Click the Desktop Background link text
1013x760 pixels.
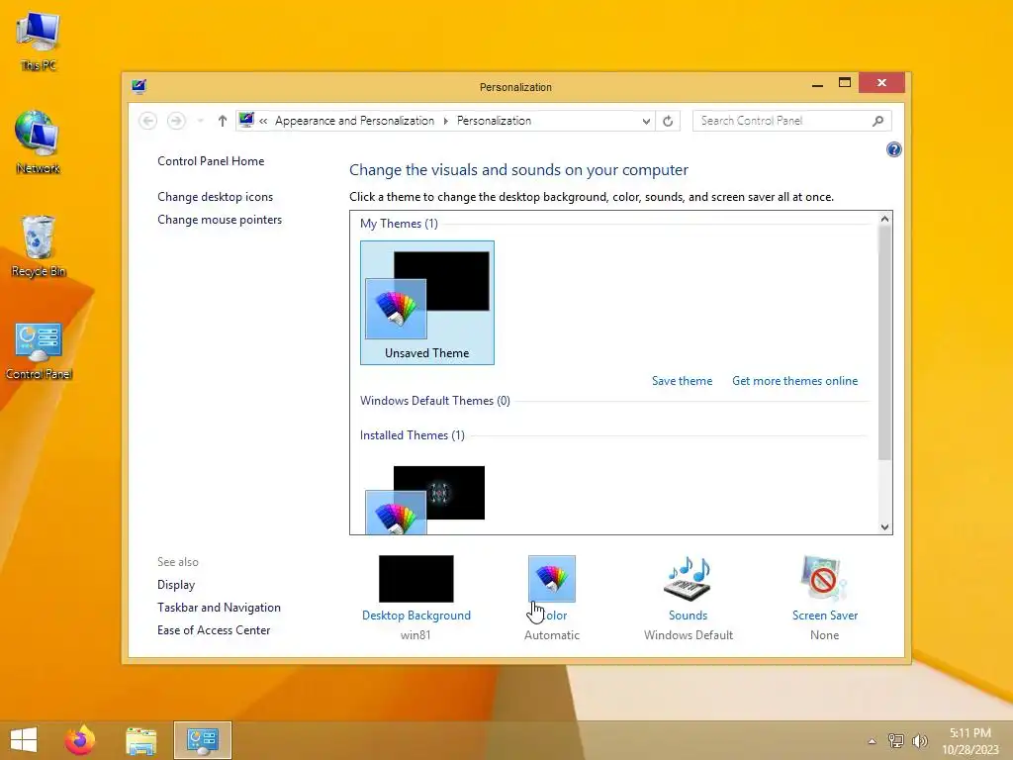[416, 616]
